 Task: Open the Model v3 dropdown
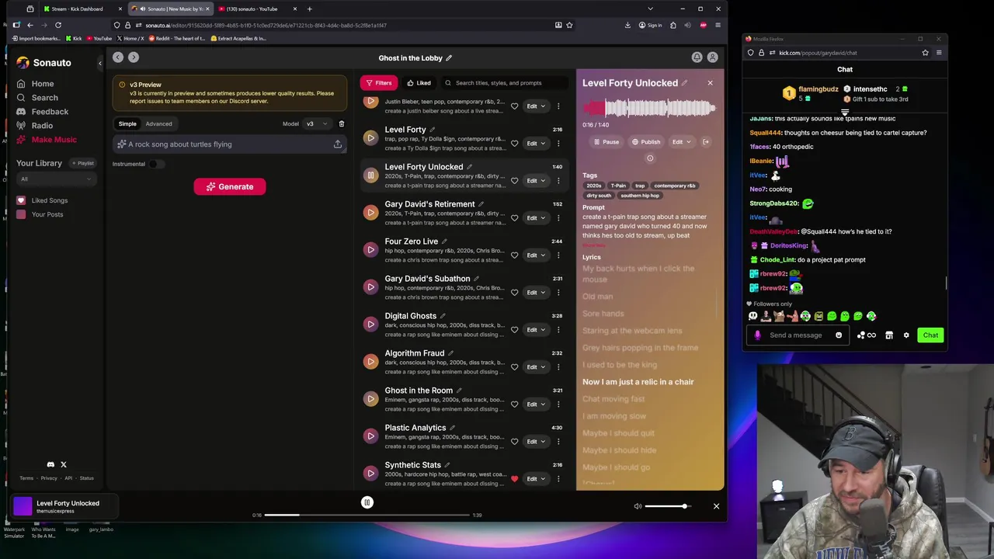coord(316,123)
